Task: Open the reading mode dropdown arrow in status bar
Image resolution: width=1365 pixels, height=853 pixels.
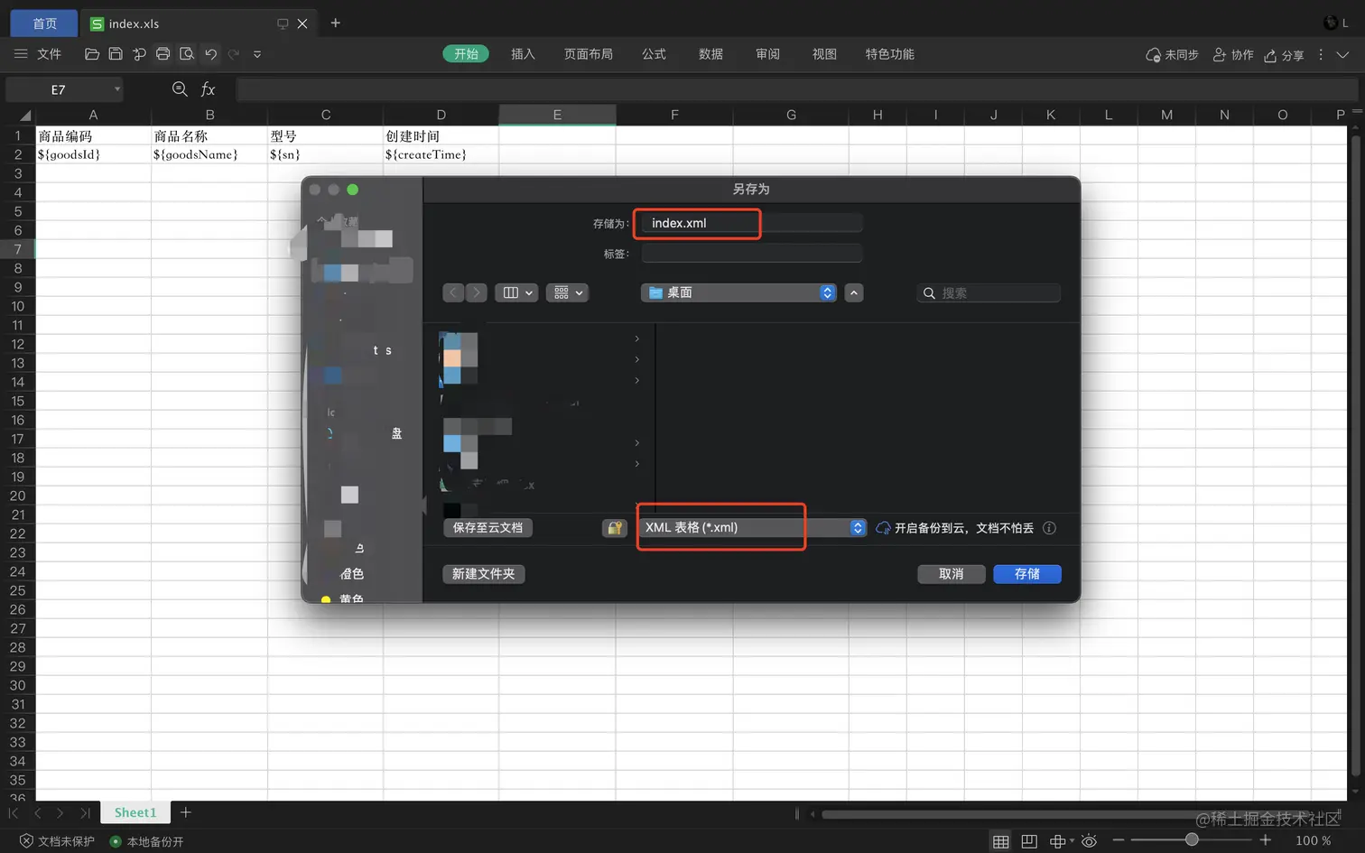Action: 1072,841
